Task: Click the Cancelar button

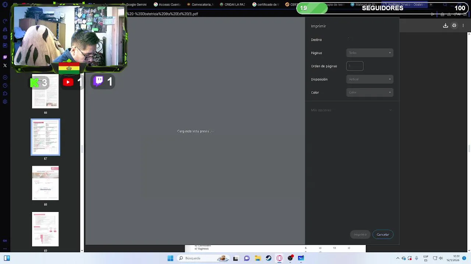Action: click(x=383, y=235)
